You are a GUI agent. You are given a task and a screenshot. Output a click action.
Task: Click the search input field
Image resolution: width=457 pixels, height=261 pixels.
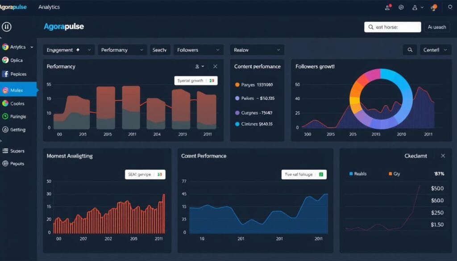[393, 27]
